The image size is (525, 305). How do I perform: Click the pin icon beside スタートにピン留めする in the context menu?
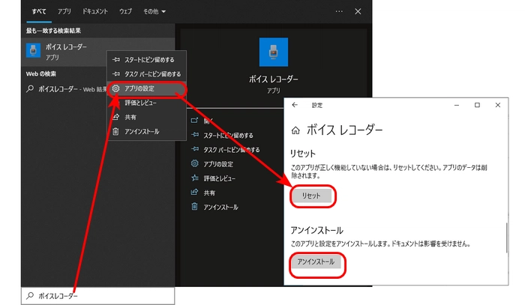[x=115, y=59]
